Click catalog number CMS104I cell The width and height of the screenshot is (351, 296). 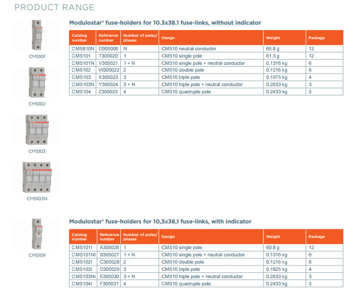click(83, 284)
